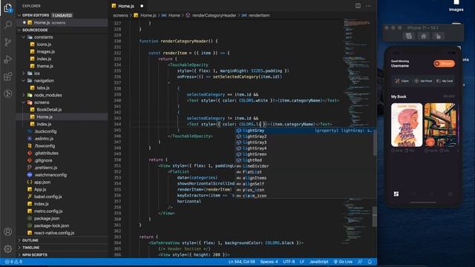475x267 pixels.
Task: Expand the Outline section
Action: coord(30,240)
